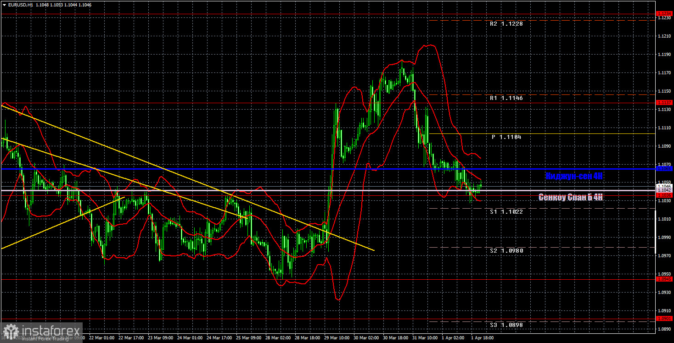Click the red 1.0901 price level tag

pyautogui.click(x=664, y=319)
